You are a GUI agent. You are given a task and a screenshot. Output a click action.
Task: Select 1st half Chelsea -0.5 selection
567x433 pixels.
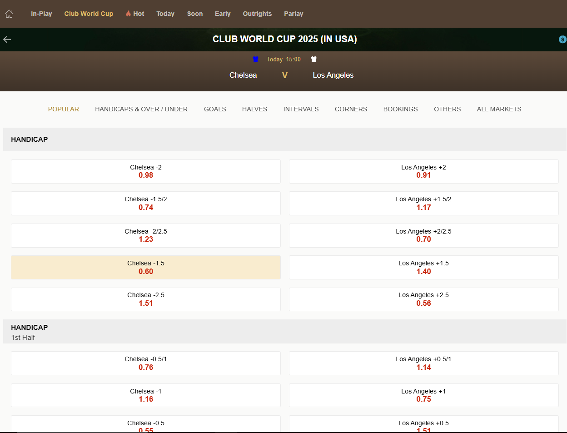coord(146,424)
